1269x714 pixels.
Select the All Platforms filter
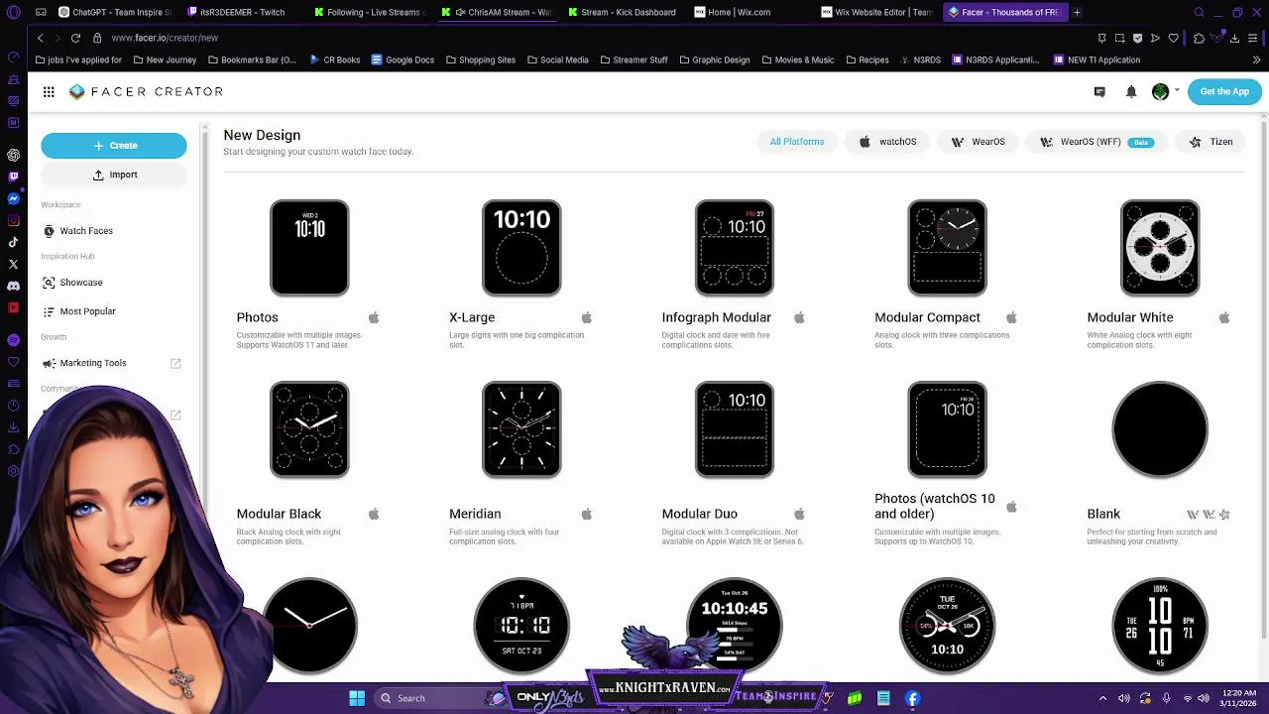pos(797,142)
